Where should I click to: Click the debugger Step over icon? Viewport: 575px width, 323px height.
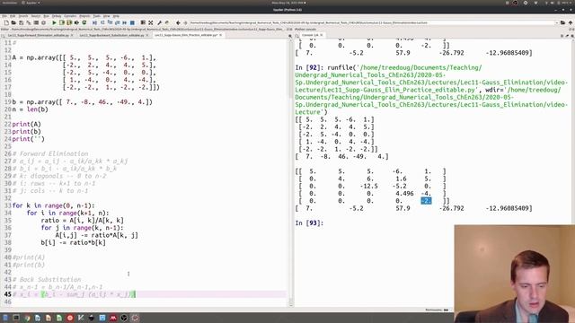(102, 22)
